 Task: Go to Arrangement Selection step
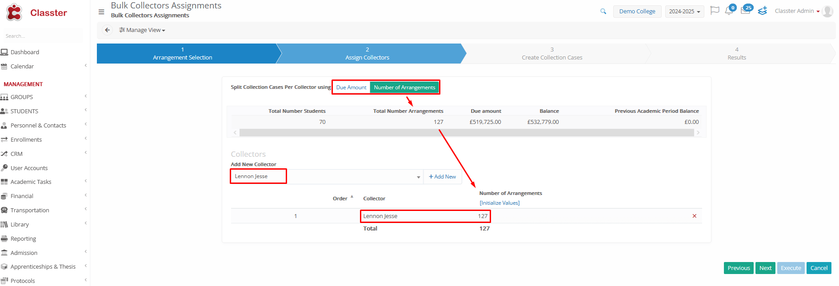tap(183, 54)
